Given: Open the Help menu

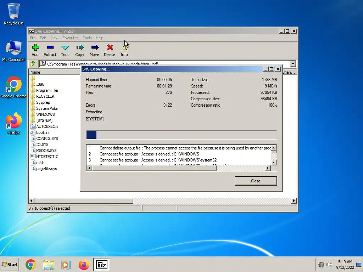Looking at the screenshot, I should 99,38.
